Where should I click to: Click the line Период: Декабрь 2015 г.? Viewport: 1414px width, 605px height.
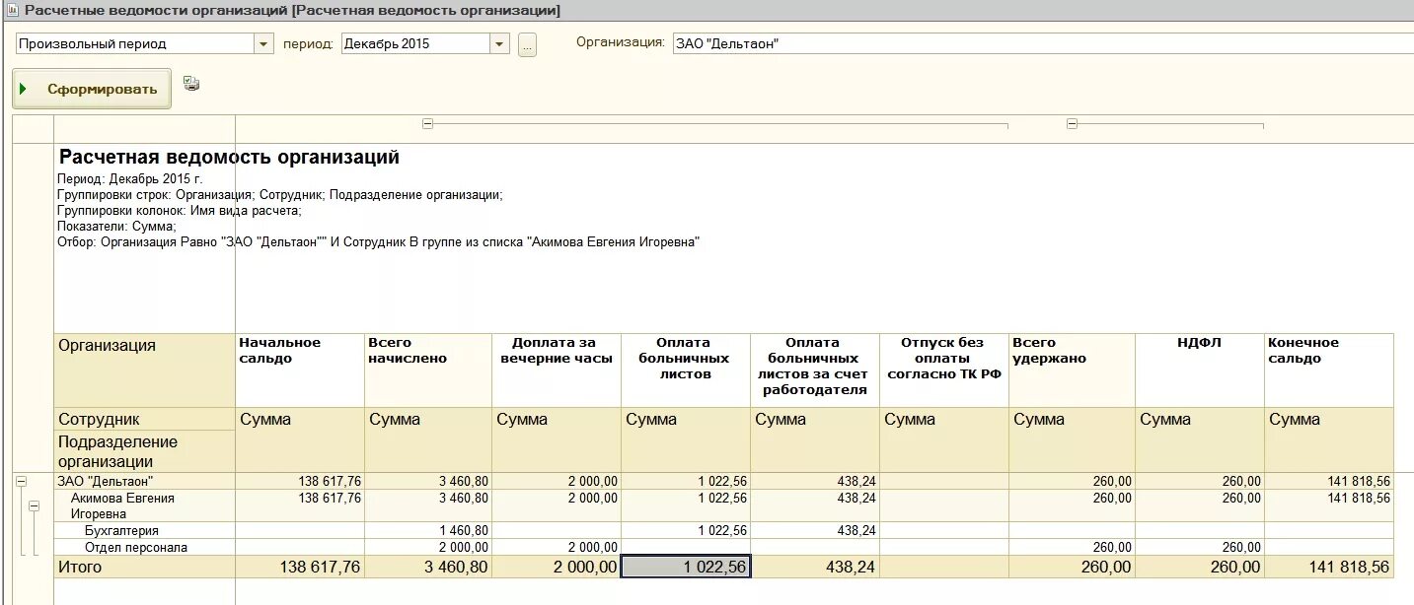tap(129, 179)
